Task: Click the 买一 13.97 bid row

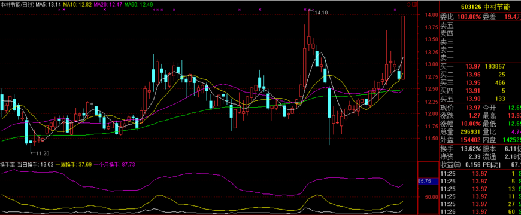Action: [x=480, y=66]
